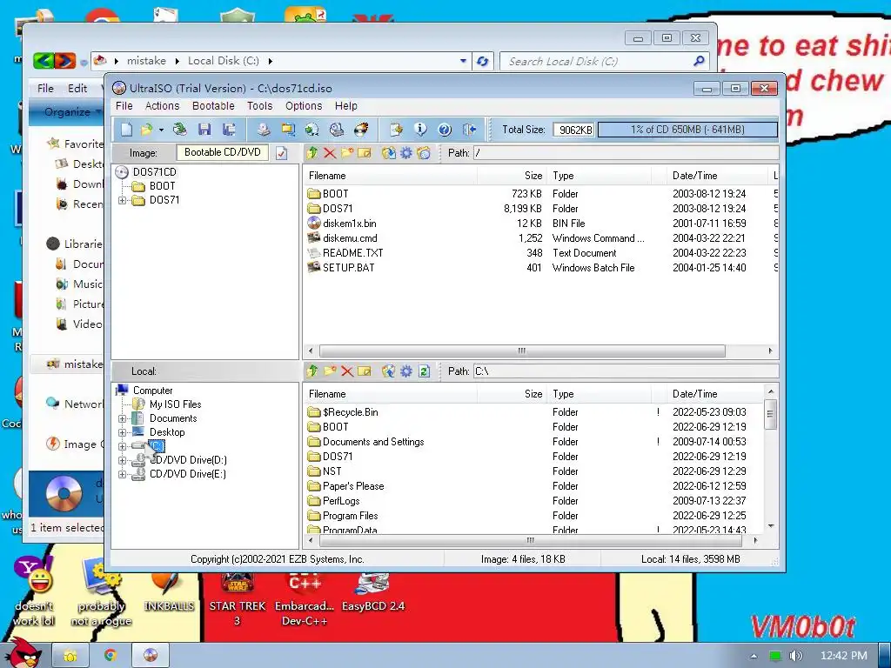
Task: Click the Save As toolbar icon
Action: point(229,130)
